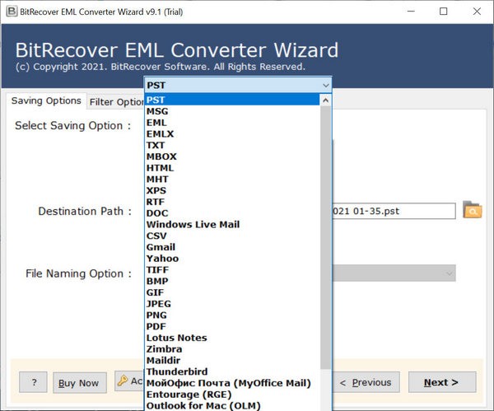Open help with the ? button
494x411 pixels.
tap(33, 382)
